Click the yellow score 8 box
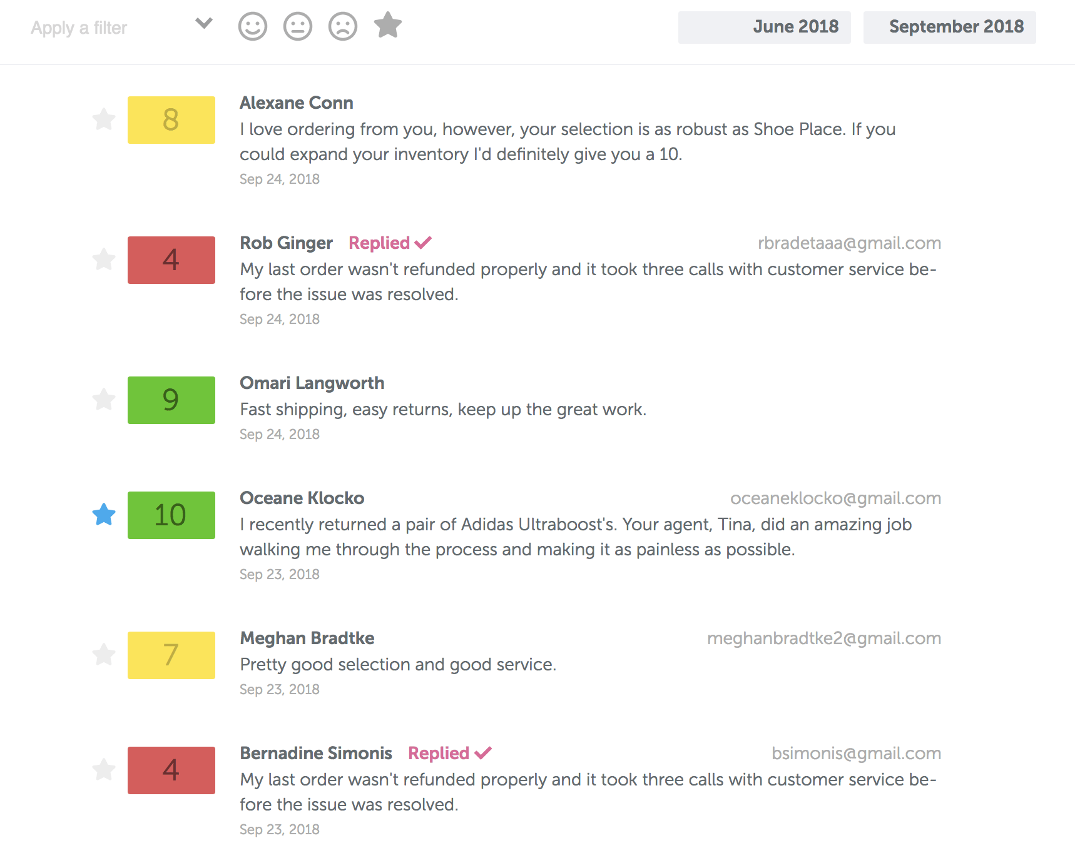 pos(171,119)
